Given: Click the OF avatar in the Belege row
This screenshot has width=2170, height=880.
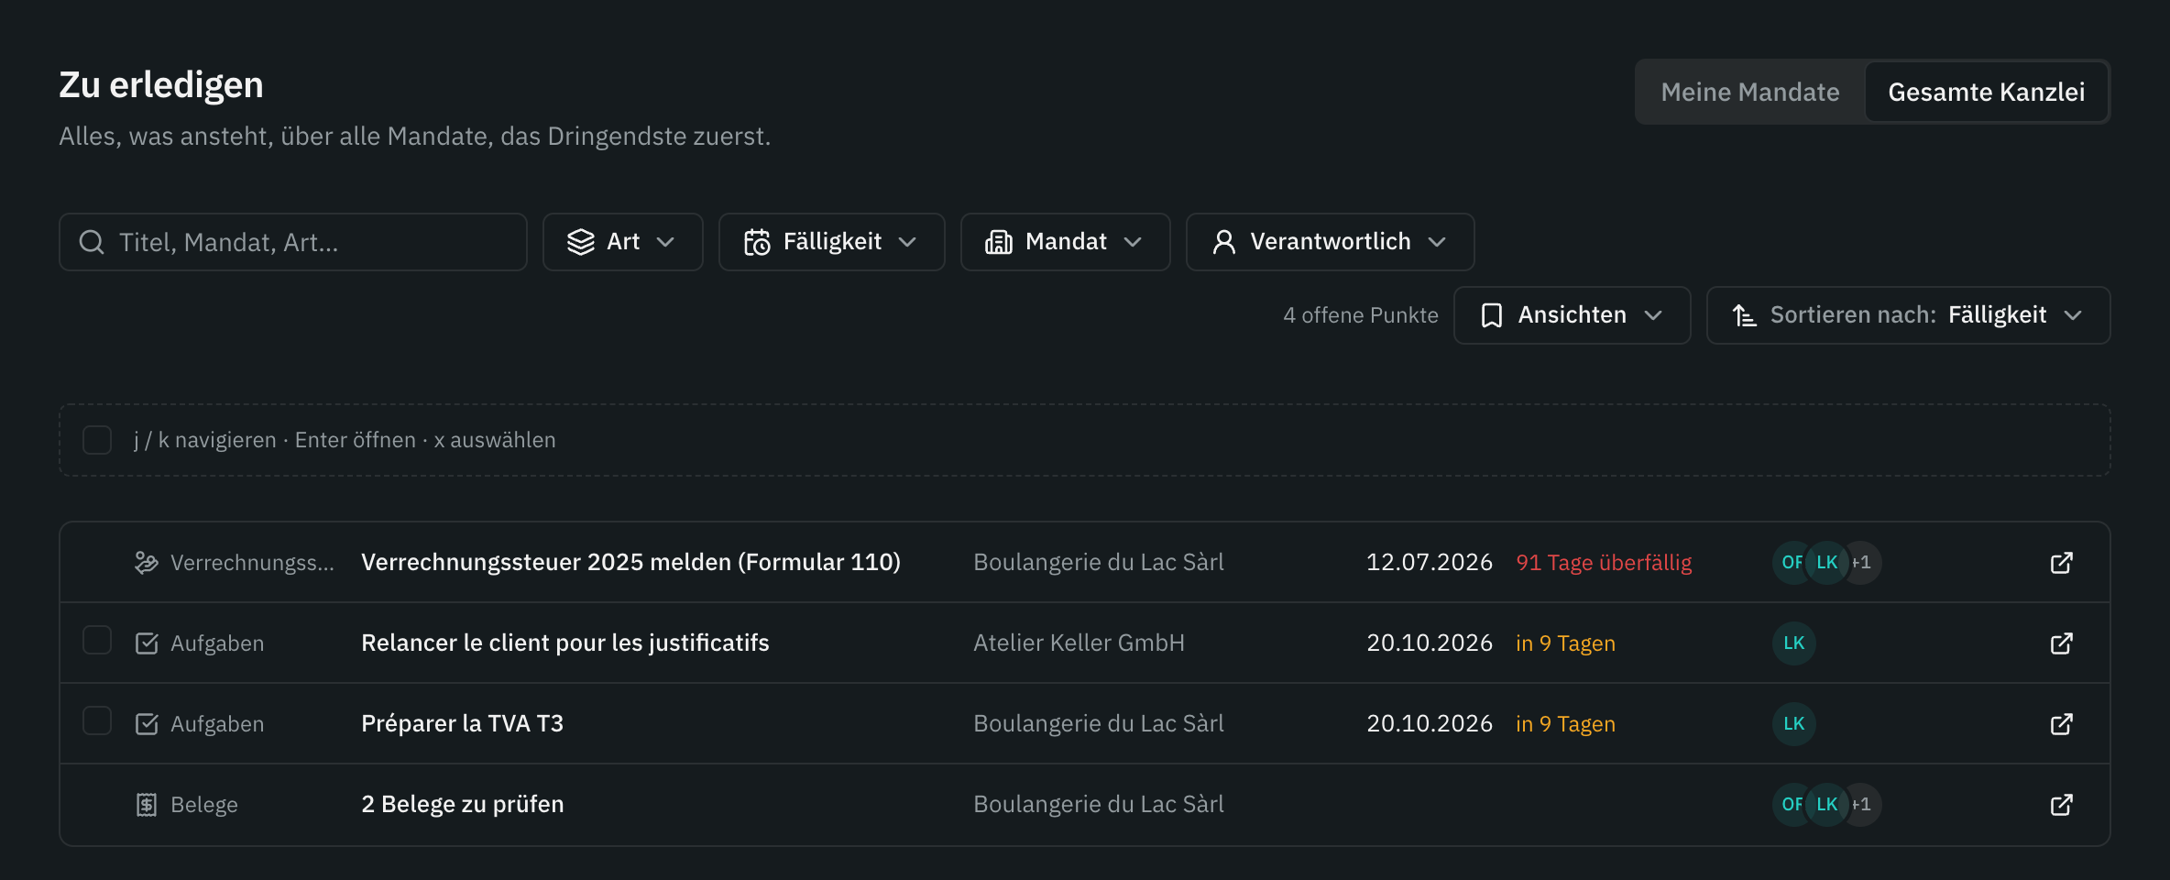Looking at the screenshot, I should point(1791,805).
